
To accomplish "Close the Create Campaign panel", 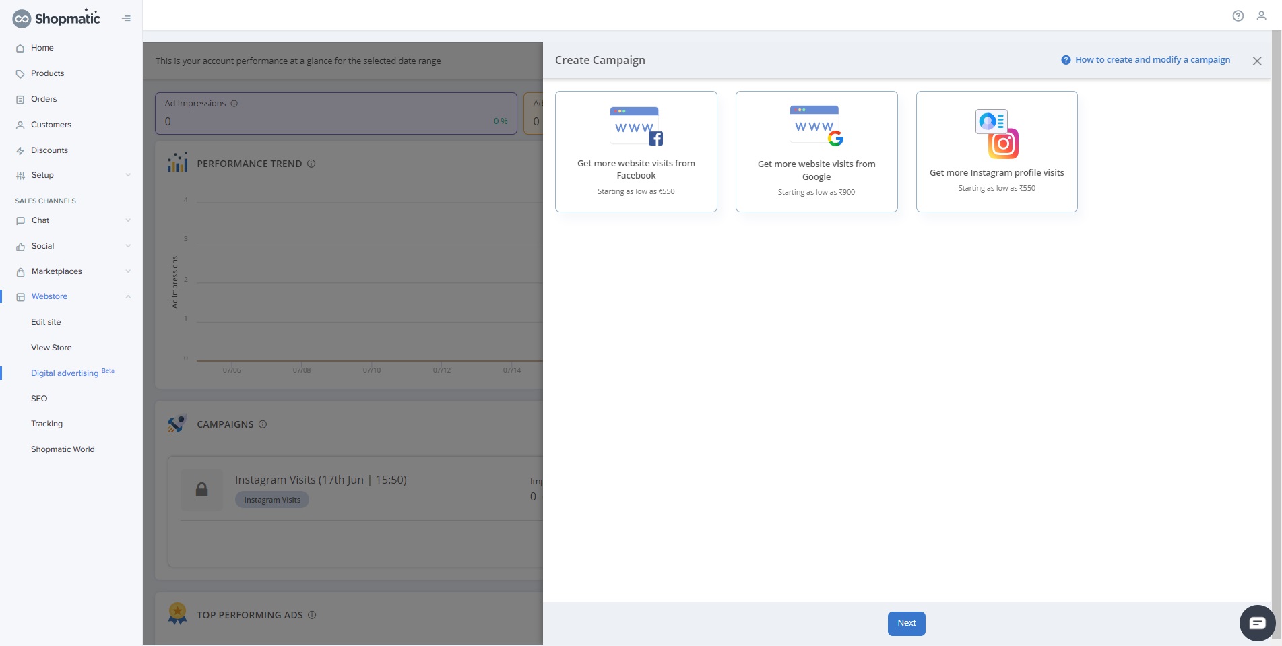I will (1257, 61).
